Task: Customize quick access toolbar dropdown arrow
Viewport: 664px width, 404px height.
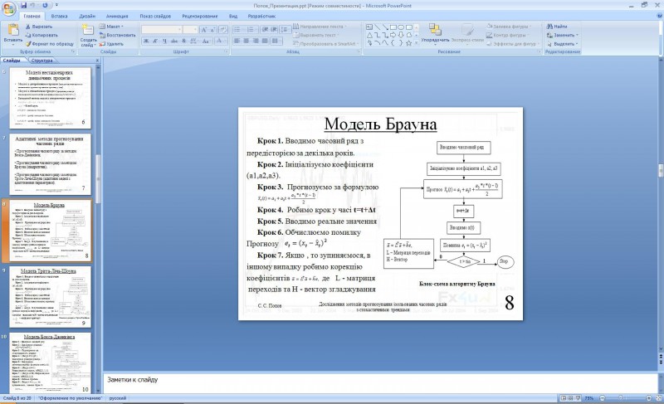Action: (56, 6)
